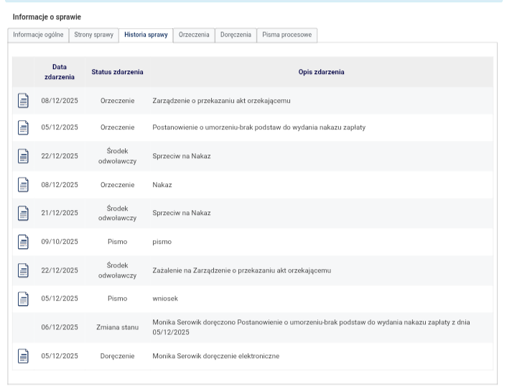Viewport: 517px width, 392px height.
Task: Switch to the Strony sprawy tab
Action: tap(93, 35)
